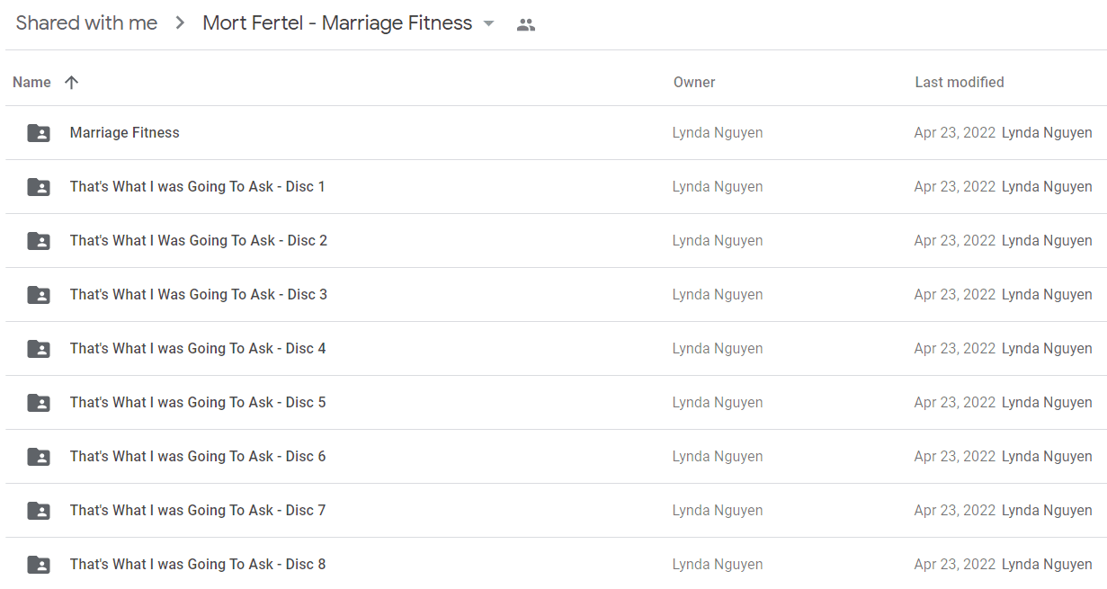Image resolution: width=1107 pixels, height=589 pixels.
Task: Open Mort Fertel - Marriage Fitness title menu
Action: [337, 23]
